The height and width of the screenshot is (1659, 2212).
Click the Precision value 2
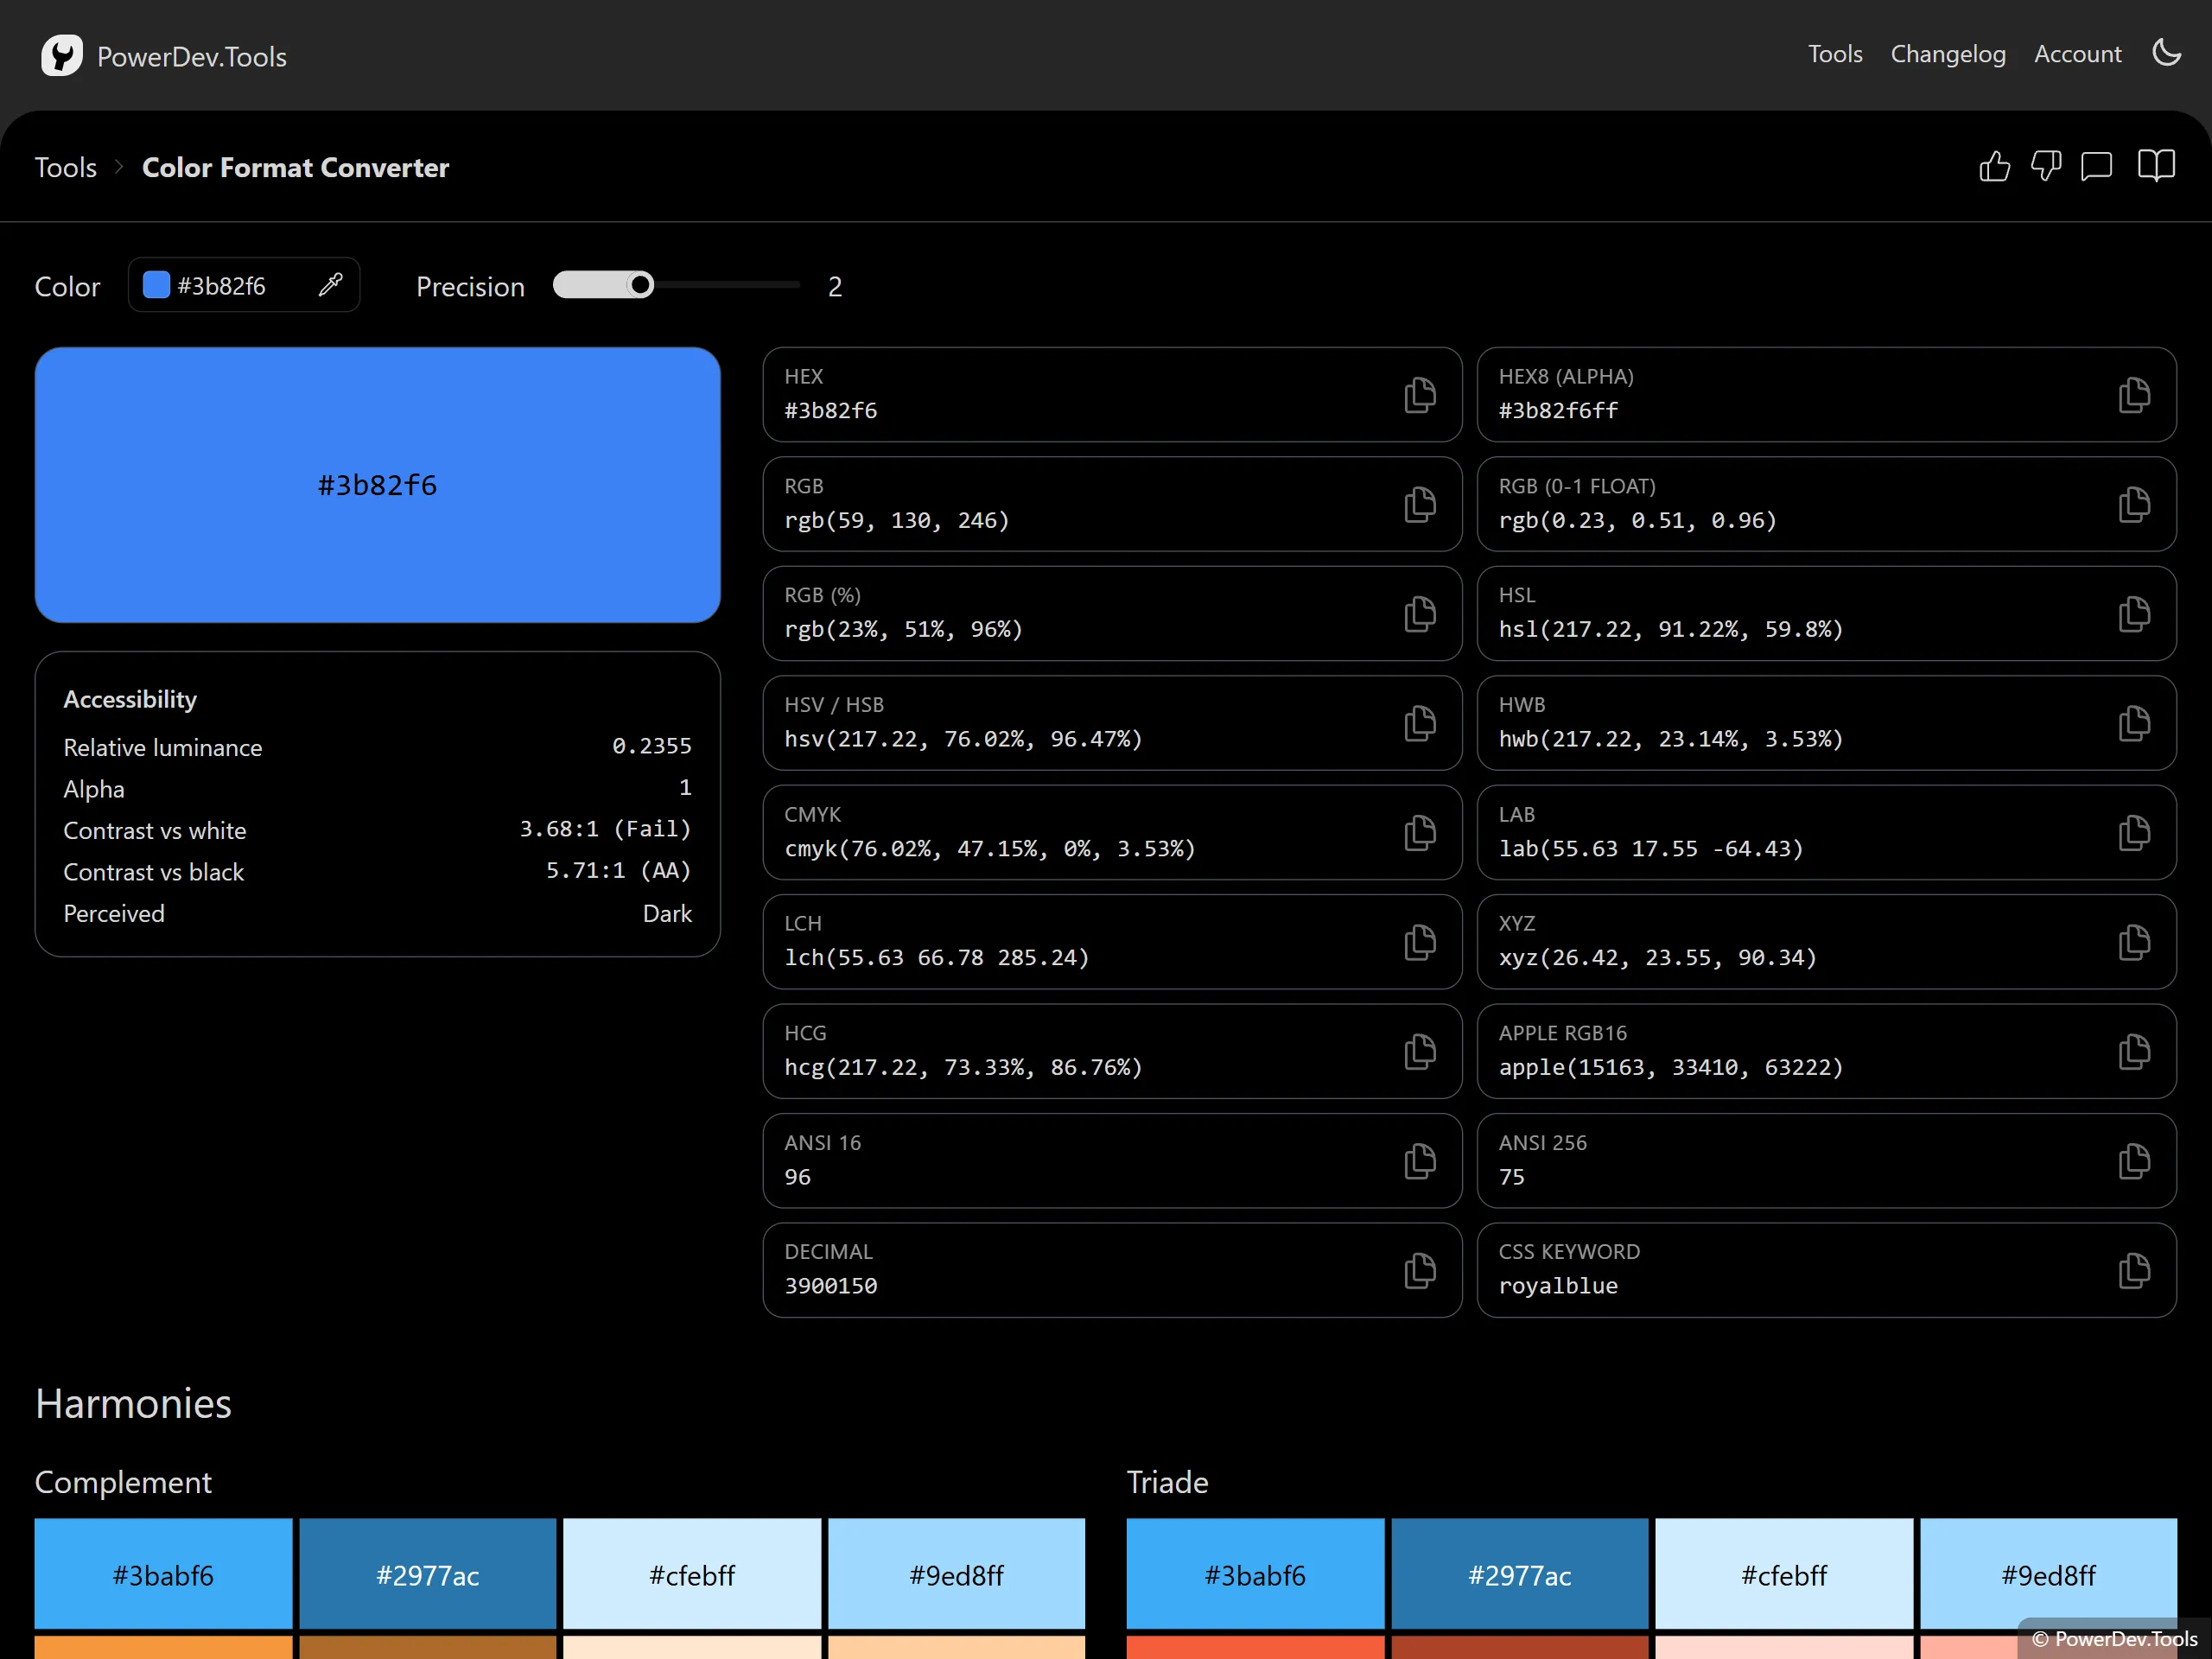[834, 286]
